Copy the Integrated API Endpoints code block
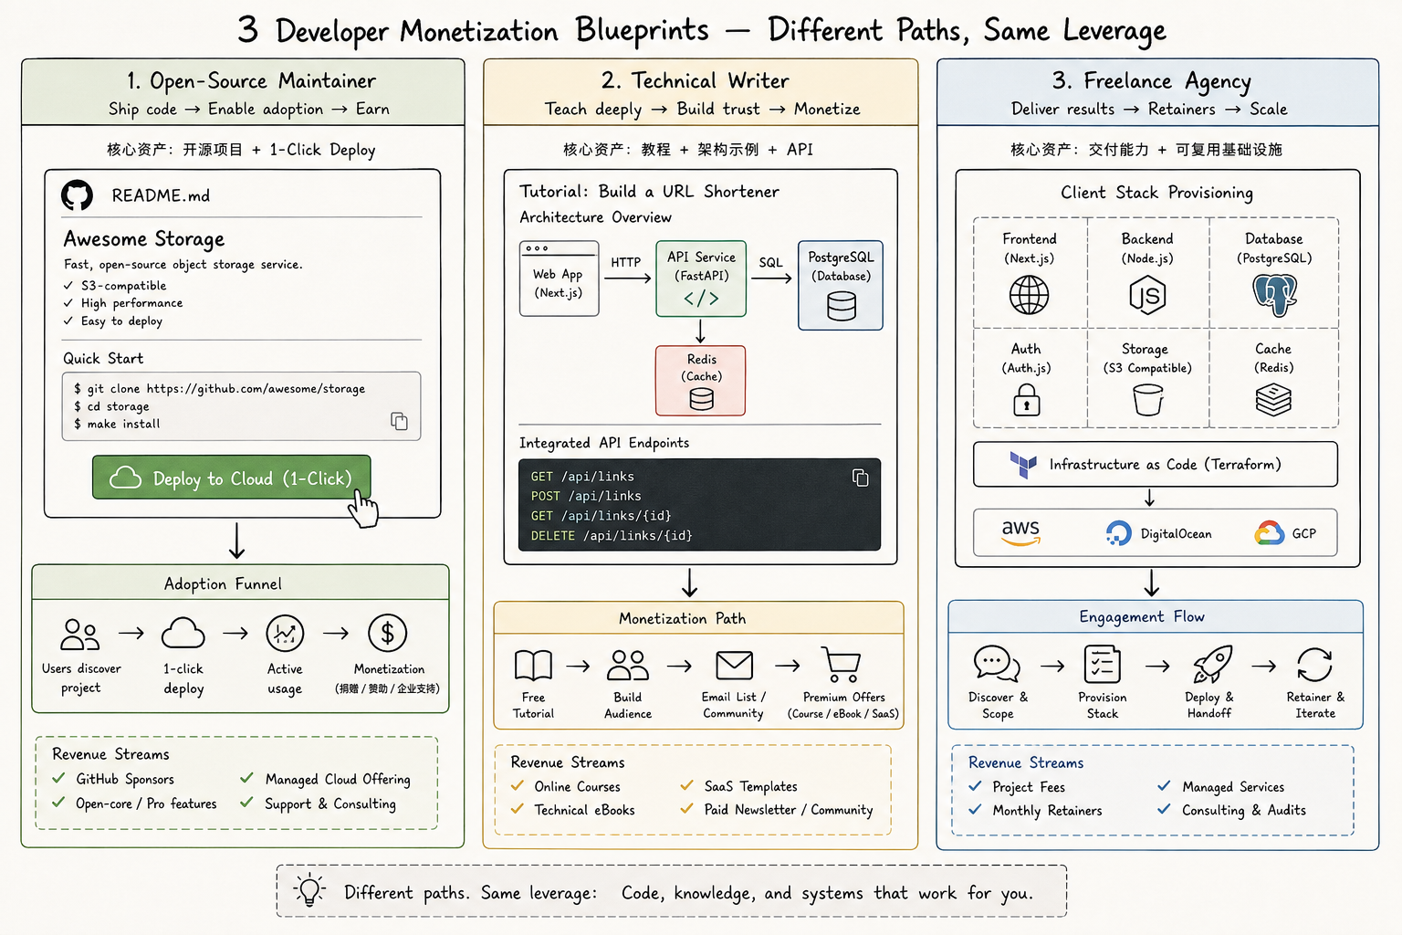The height and width of the screenshot is (935, 1402). pos(860,478)
